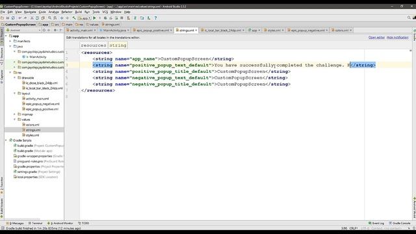Click the project panel settings gear icon
The width and height of the screenshot is (416, 234).
[x=55, y=31]
